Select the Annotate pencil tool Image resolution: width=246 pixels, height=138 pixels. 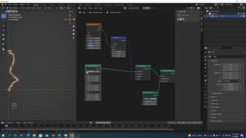tap(3, 44)
